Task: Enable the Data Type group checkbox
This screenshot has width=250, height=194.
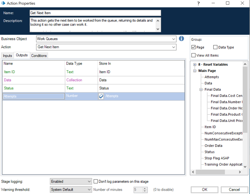Action: 215,47
